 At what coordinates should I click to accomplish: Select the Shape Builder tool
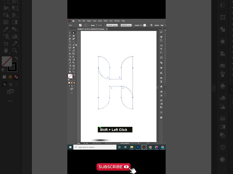coord(70,57)
